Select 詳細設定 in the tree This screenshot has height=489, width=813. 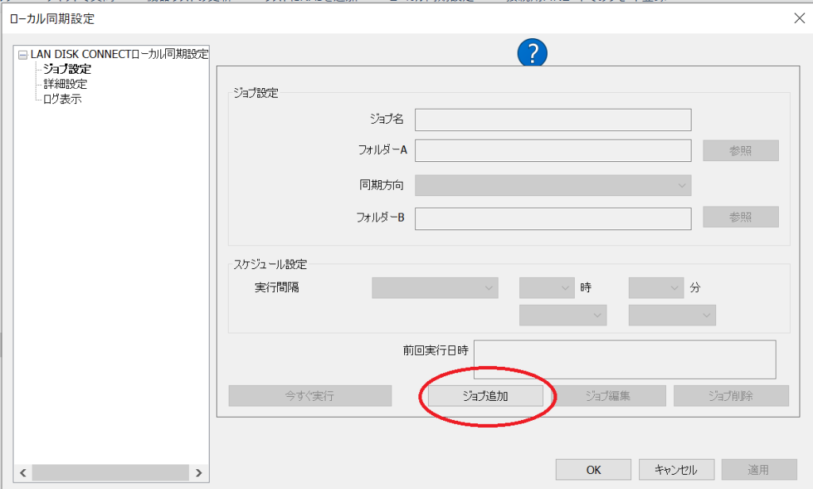pos(65,84)
